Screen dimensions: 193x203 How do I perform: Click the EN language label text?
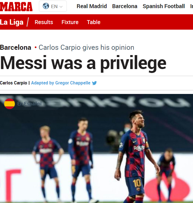[x=54, y=6]
